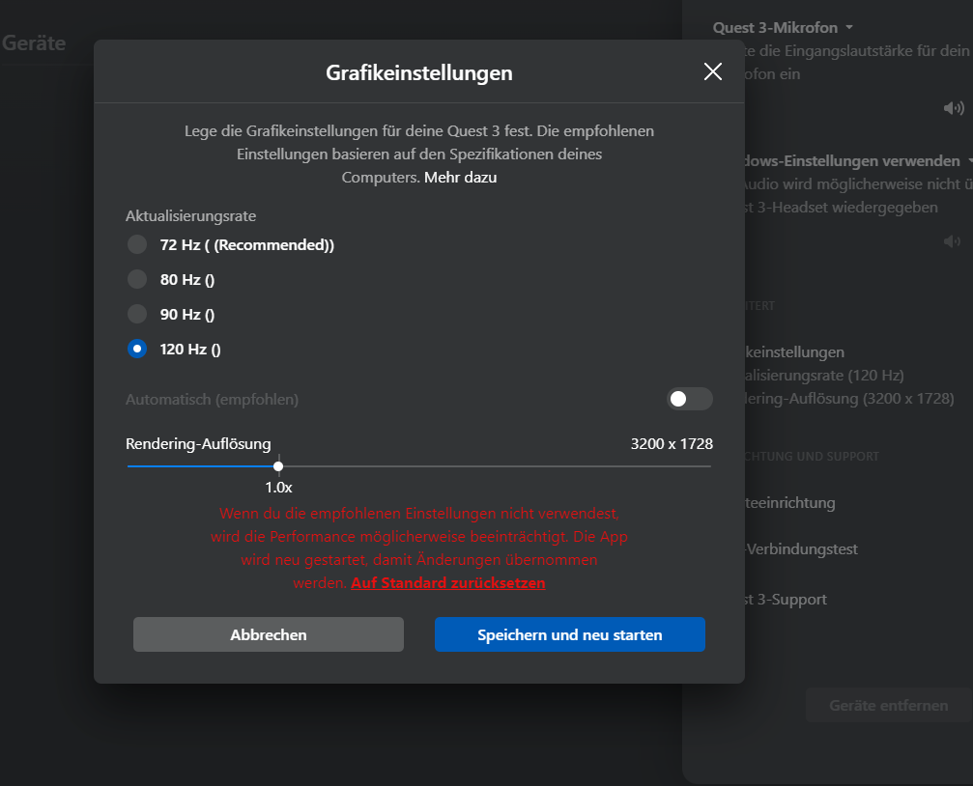Select the 80 Hz refresh rate option

[x=137, y=279]
